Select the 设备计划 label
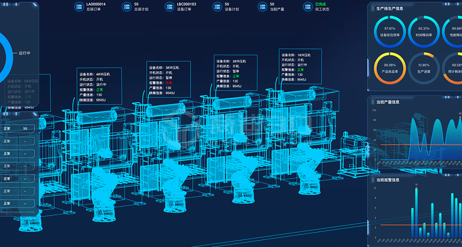Image resolution: width=462 pixels, height=247 pixels. [232, 9]
